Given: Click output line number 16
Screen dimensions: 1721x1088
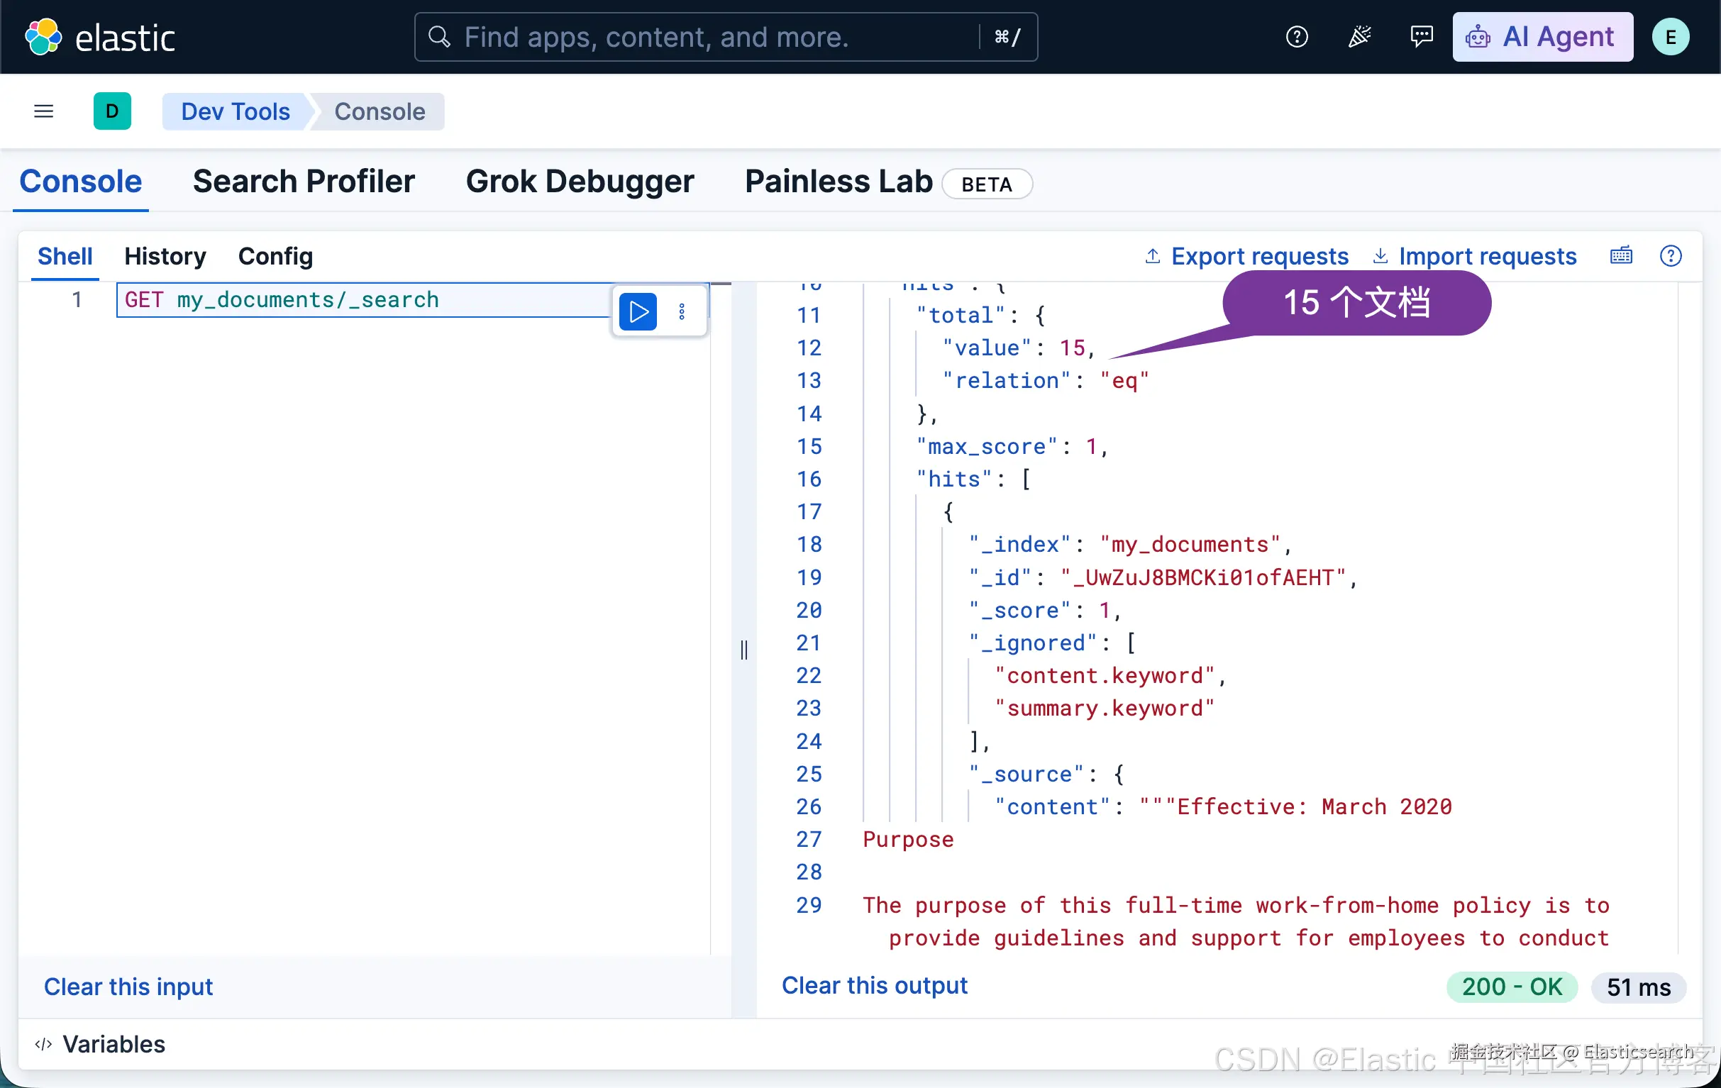Looking at the screenshot, I should [x=809, y=479].
